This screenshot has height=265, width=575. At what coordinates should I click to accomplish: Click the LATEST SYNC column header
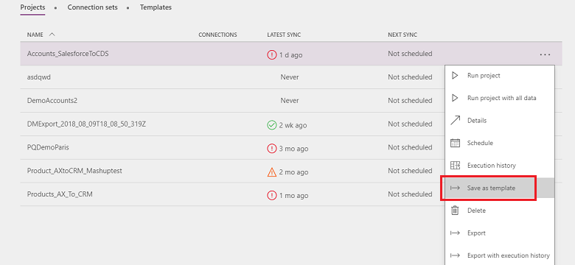pos(284,35)
